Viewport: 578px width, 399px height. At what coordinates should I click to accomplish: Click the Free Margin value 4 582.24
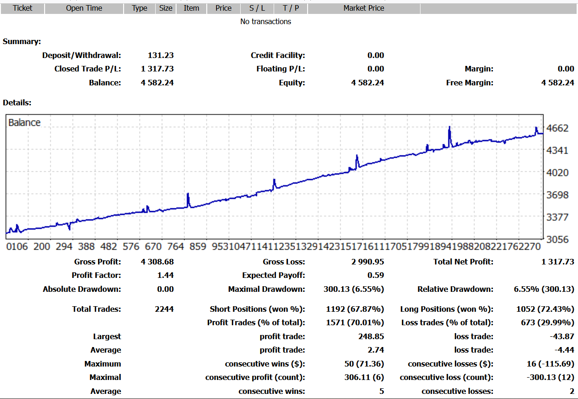[558, 83]
